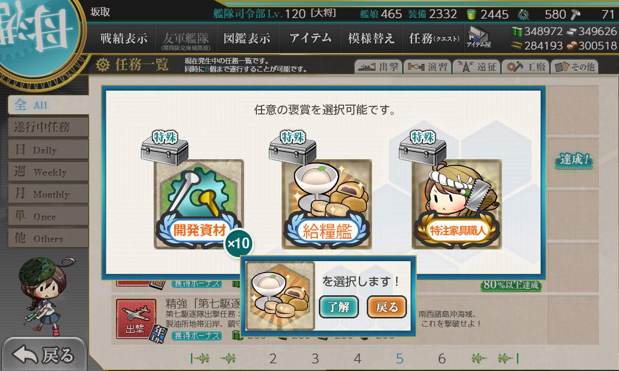619x371 pixels.
Task: Choose the 給糧艦 food reward icon
Action: click(327, 205)
